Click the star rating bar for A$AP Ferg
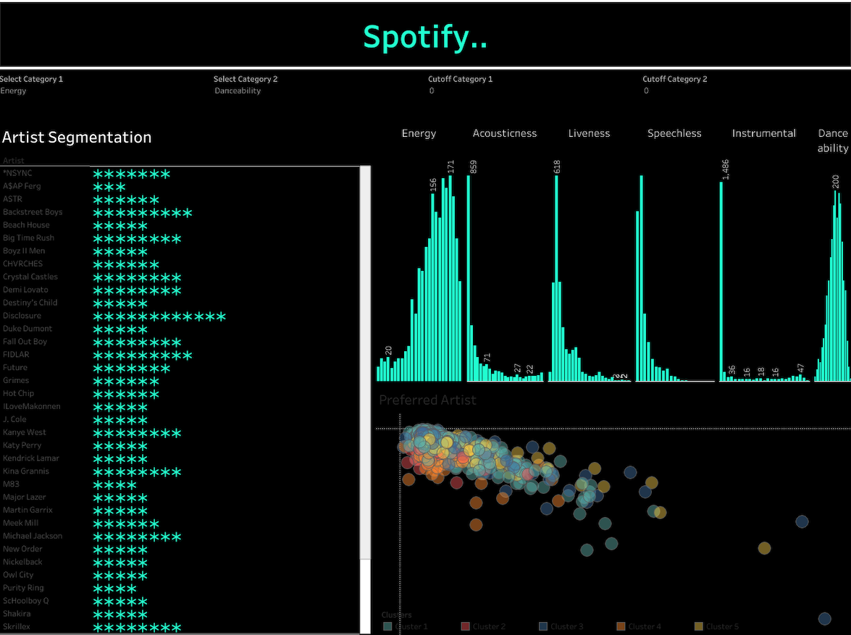Image resolution: width=851 pixels, height=635 pixels. (x=109, y=186)
